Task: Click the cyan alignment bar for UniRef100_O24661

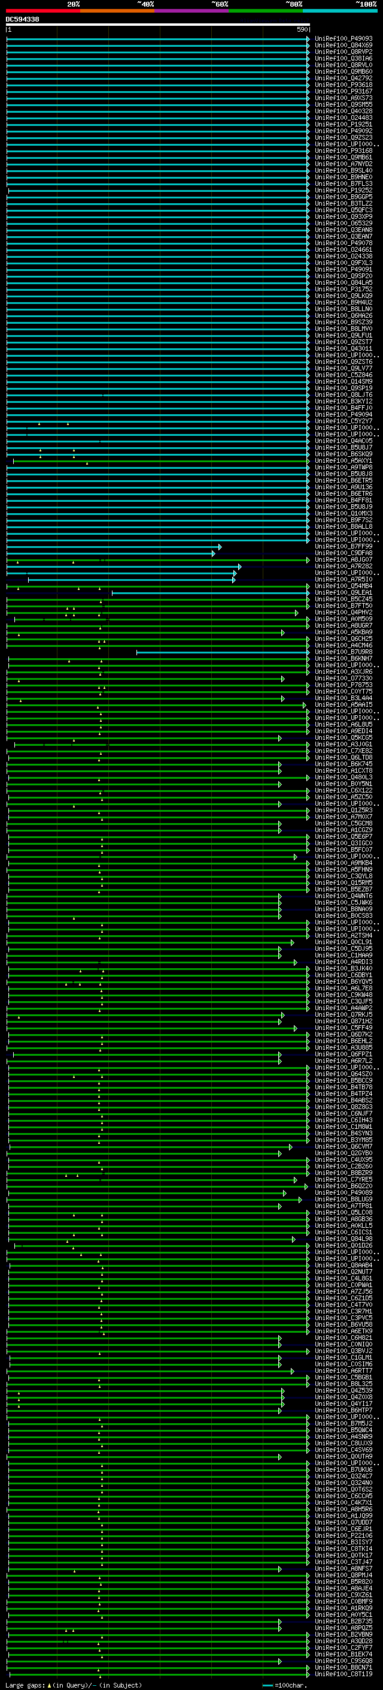Action: (x=158, y=249)
